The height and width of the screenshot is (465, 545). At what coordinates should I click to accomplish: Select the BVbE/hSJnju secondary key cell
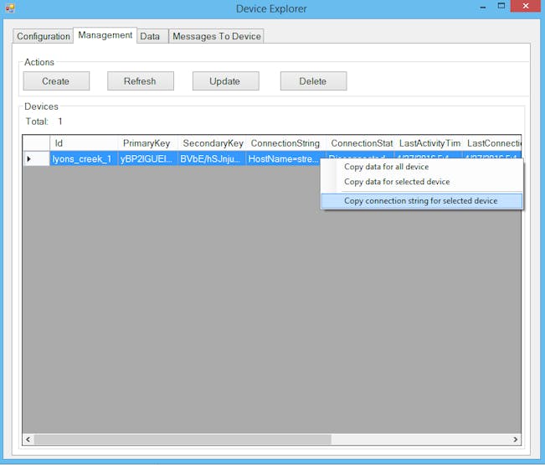click(x=212, y=159)
